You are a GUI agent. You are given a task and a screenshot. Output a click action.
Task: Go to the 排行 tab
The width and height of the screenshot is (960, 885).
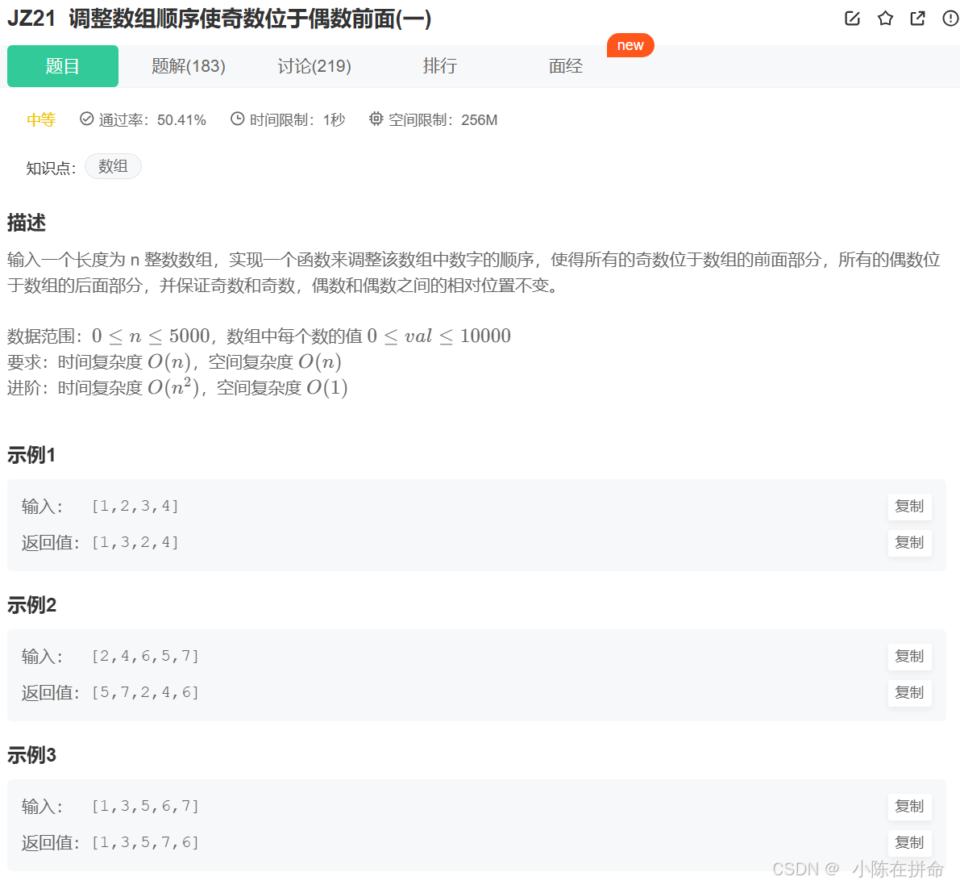click(439, 66)
